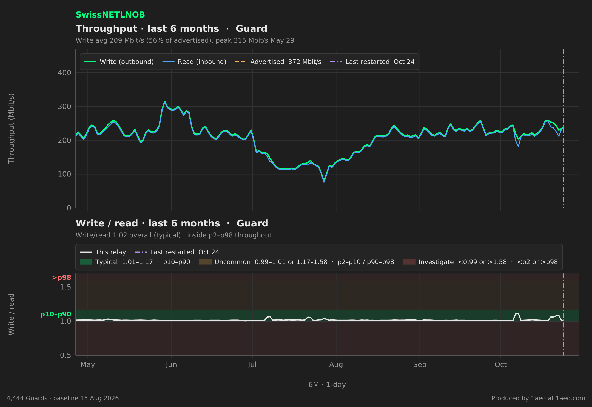Click the brown Uncommon legend swatch
This screenshot has width=592, height=407.
coord(205,262)
